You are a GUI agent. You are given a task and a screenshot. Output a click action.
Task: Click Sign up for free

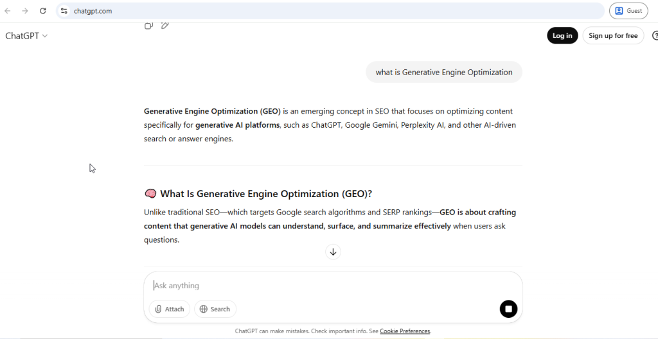tap(613, 36)
